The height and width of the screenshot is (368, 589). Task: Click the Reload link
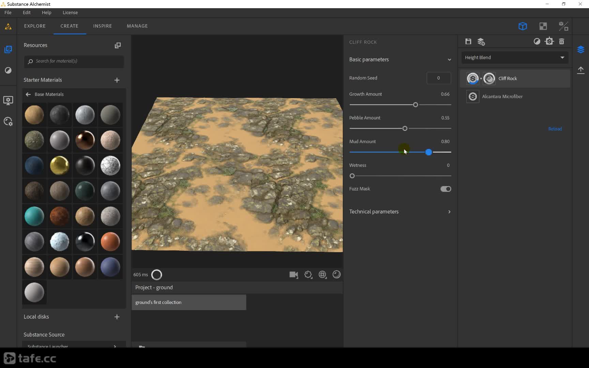pyautogui.click(x=555, y=129)
